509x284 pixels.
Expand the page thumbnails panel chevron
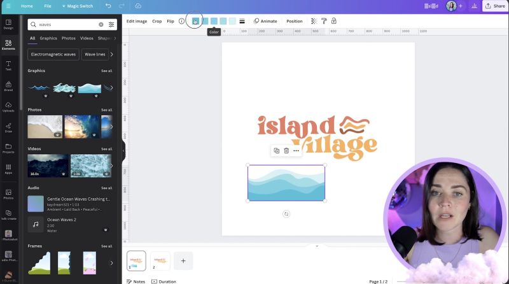(317, 246)
